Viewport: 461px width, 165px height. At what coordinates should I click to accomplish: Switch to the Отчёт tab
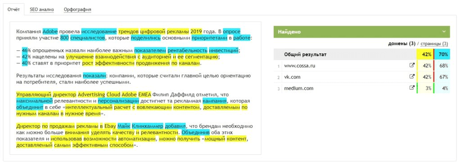[x=14, y=9]
